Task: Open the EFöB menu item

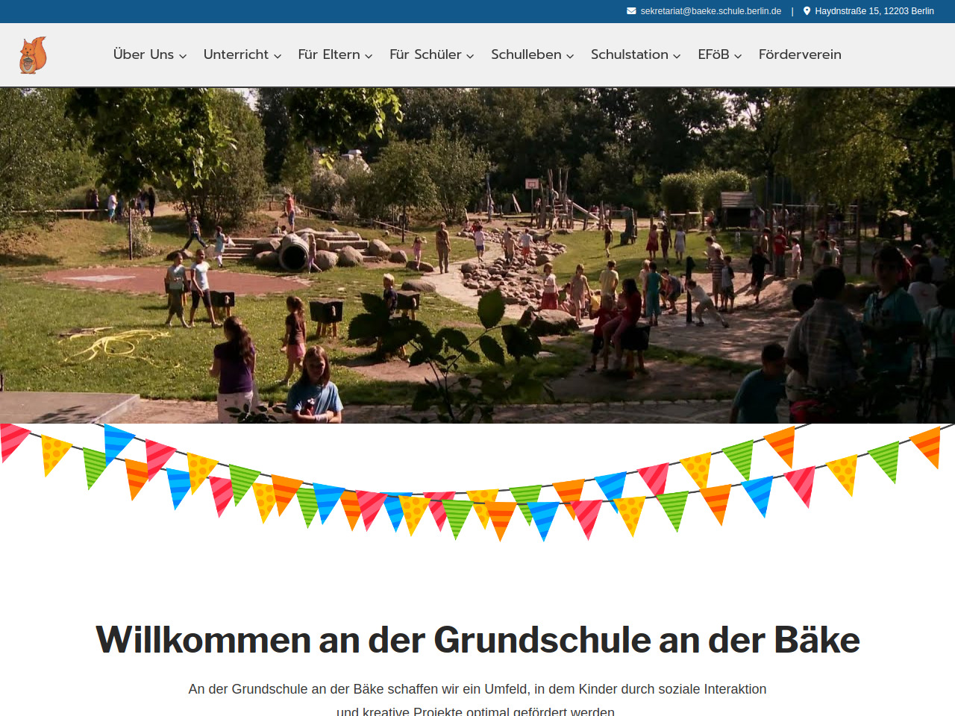Action: click(713, 54)
